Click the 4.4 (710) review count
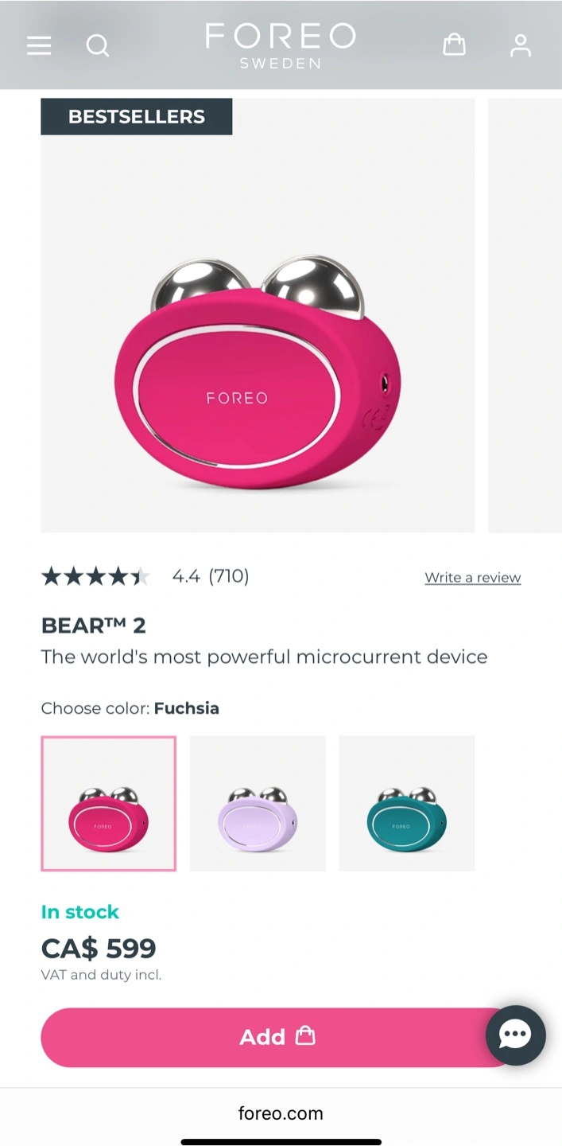 tap(211, 576)
